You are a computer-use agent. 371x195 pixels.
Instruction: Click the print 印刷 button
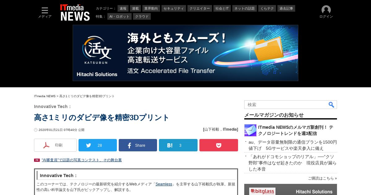click(55, 145)
